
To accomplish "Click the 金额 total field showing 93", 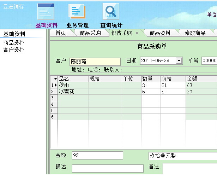I will [x=97, y=155].
